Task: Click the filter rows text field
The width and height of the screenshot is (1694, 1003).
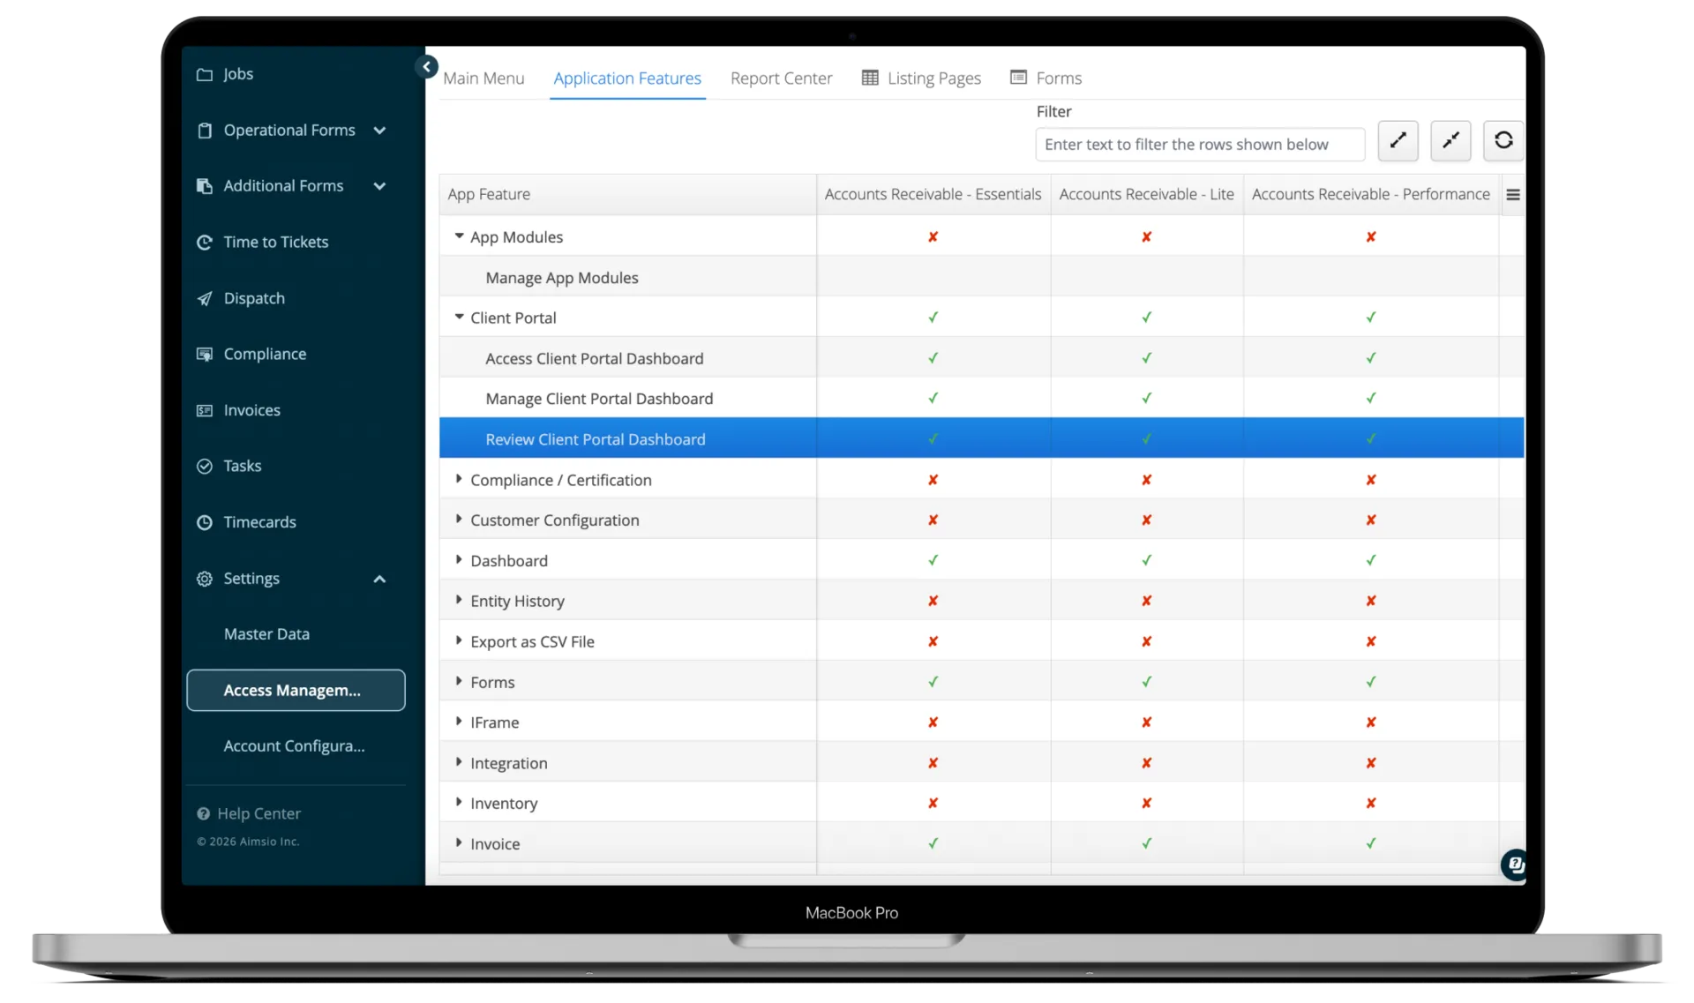Action: [x=1200, y=145]
